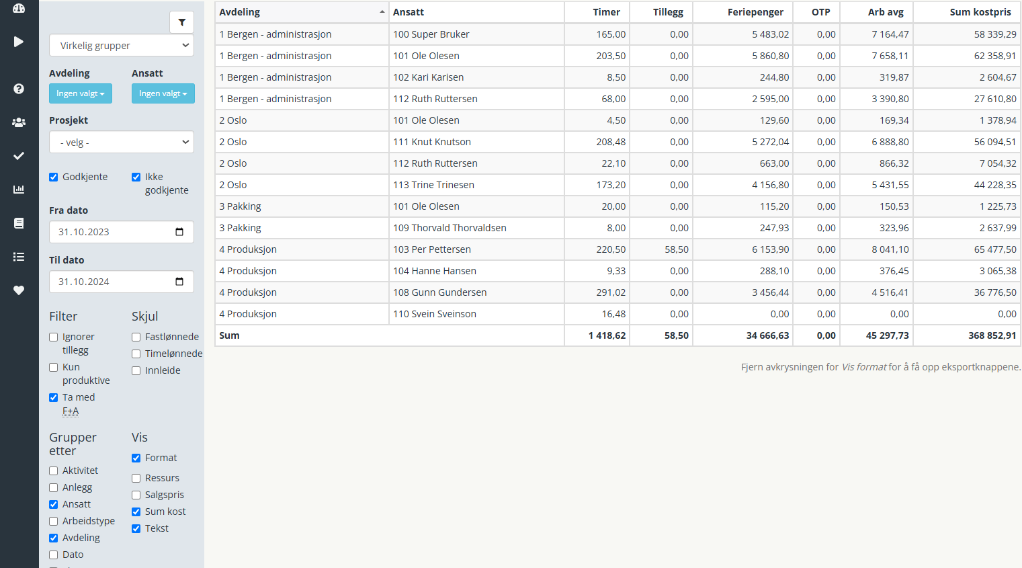The width and height of the screenshot is (1022, 568).
Task: Sort by the Avdeling sort arrow
Action: point(382,12)
